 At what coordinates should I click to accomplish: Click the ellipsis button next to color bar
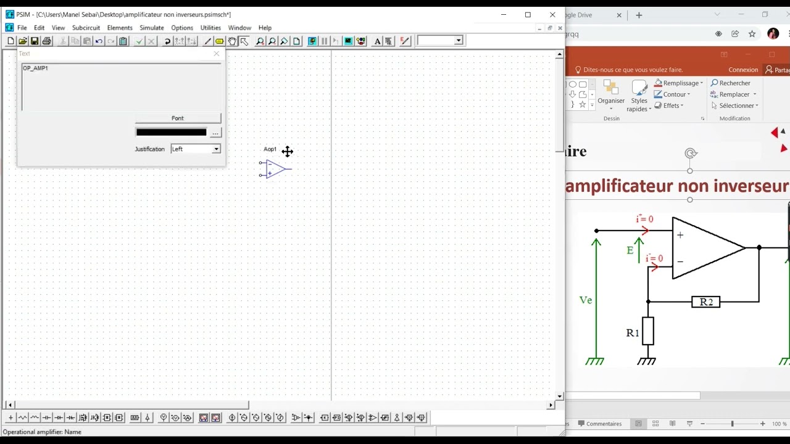point(215,133)
